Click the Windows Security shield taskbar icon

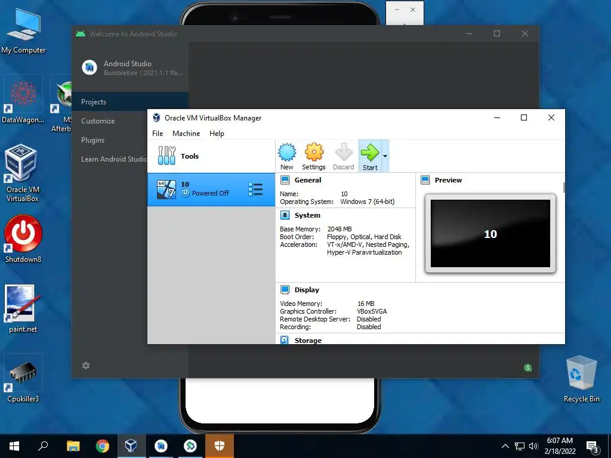(x=220, y=446)
